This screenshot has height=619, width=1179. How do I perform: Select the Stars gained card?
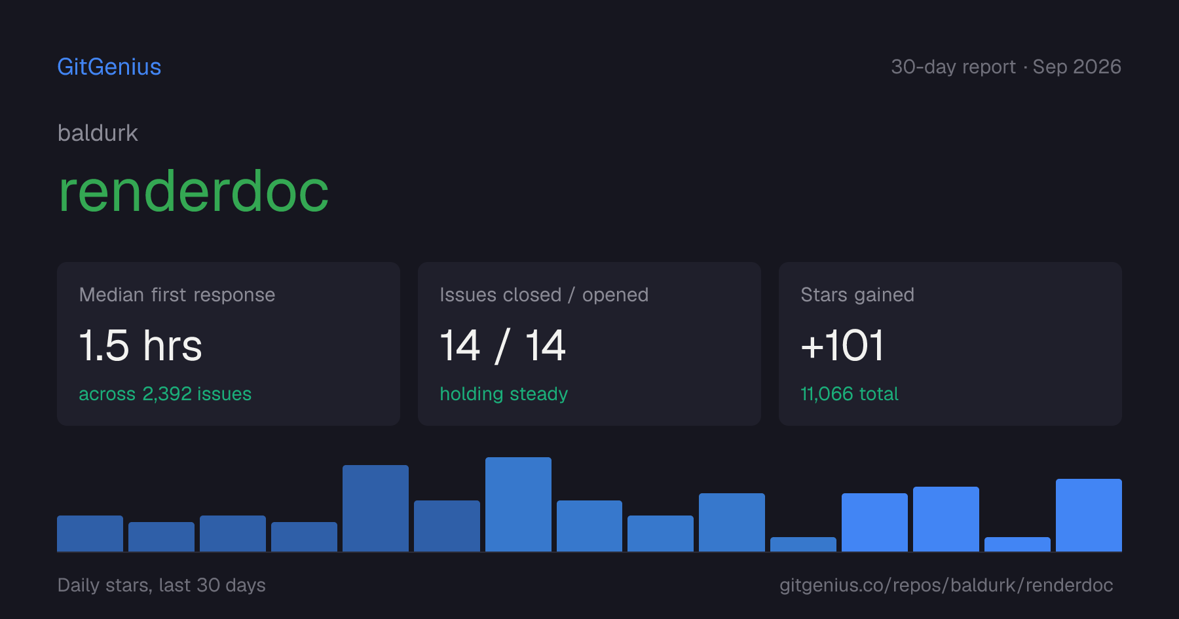point(950,344)
